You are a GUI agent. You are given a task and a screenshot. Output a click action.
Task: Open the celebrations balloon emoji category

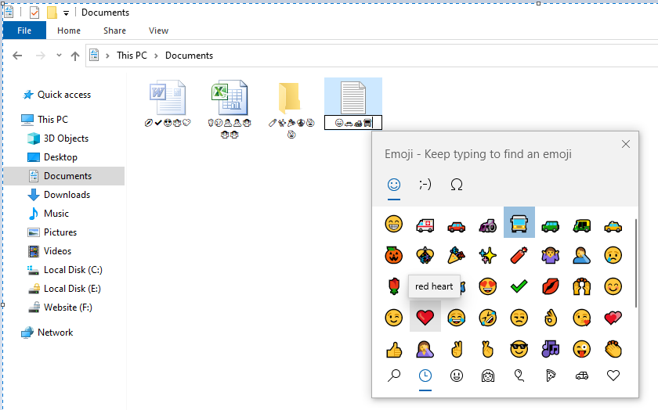click(519, 376)
